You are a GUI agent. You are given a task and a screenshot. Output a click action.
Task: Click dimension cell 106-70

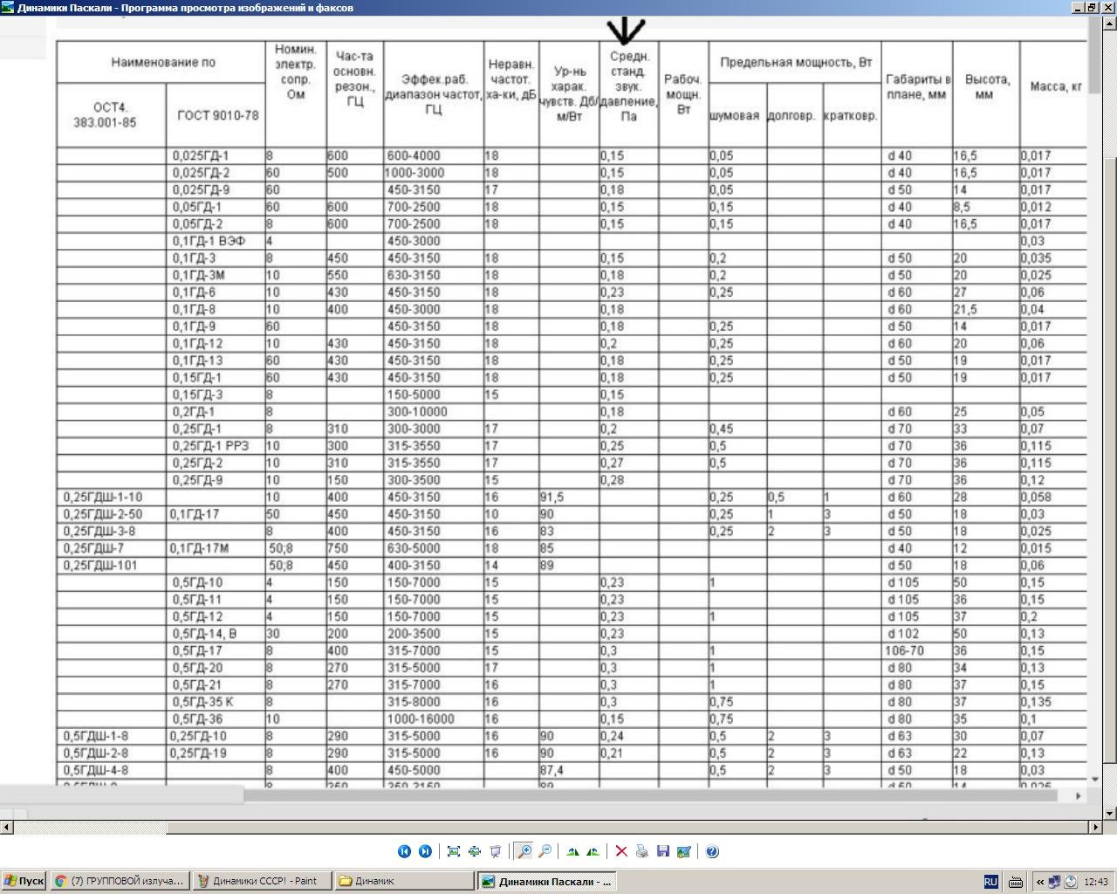(x=906, y=650)
